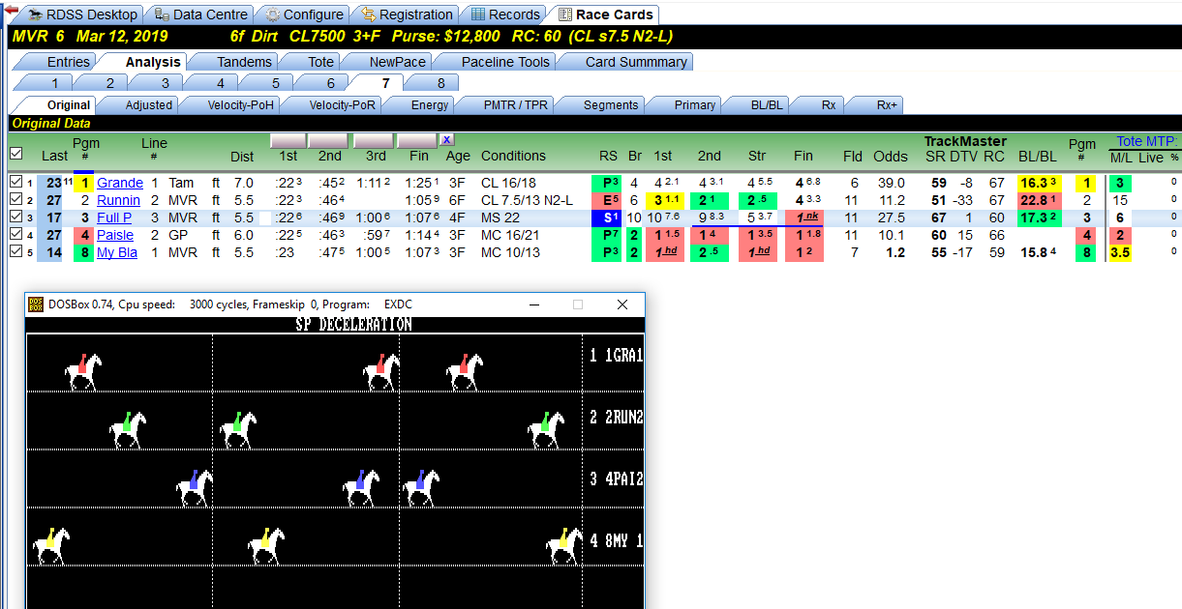
Task: Open the RDSS Desktop tab
Action: [x=82, y=14]
